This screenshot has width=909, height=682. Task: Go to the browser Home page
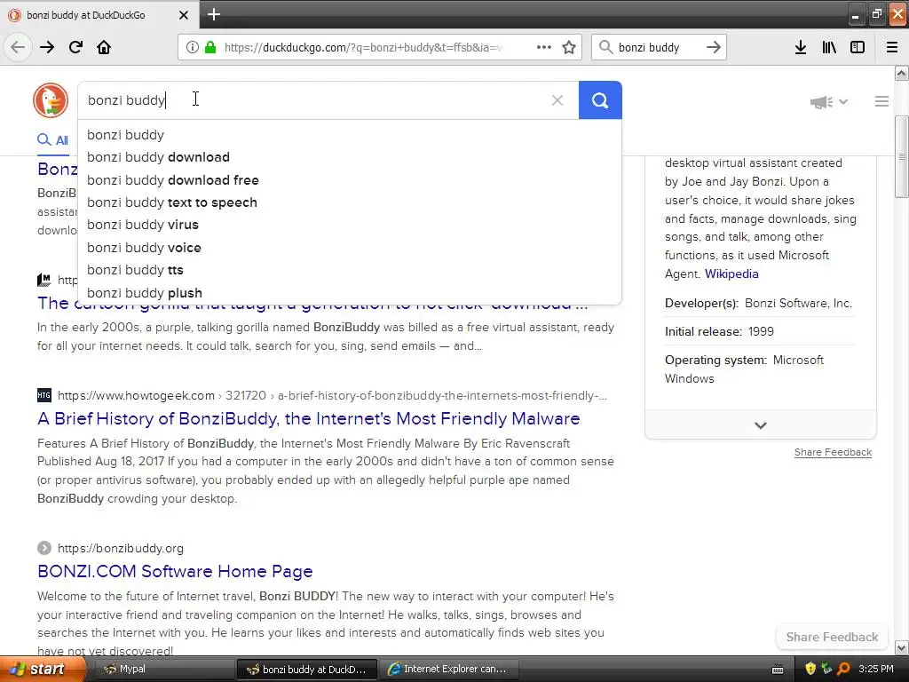104,47
